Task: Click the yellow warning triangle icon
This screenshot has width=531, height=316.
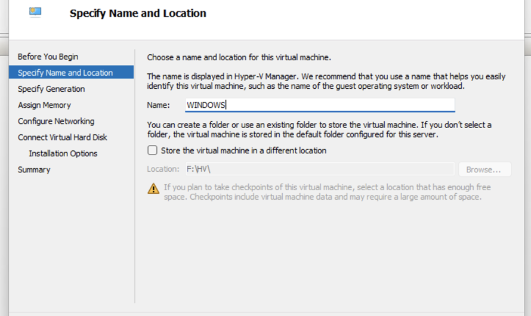Action: 153,188
